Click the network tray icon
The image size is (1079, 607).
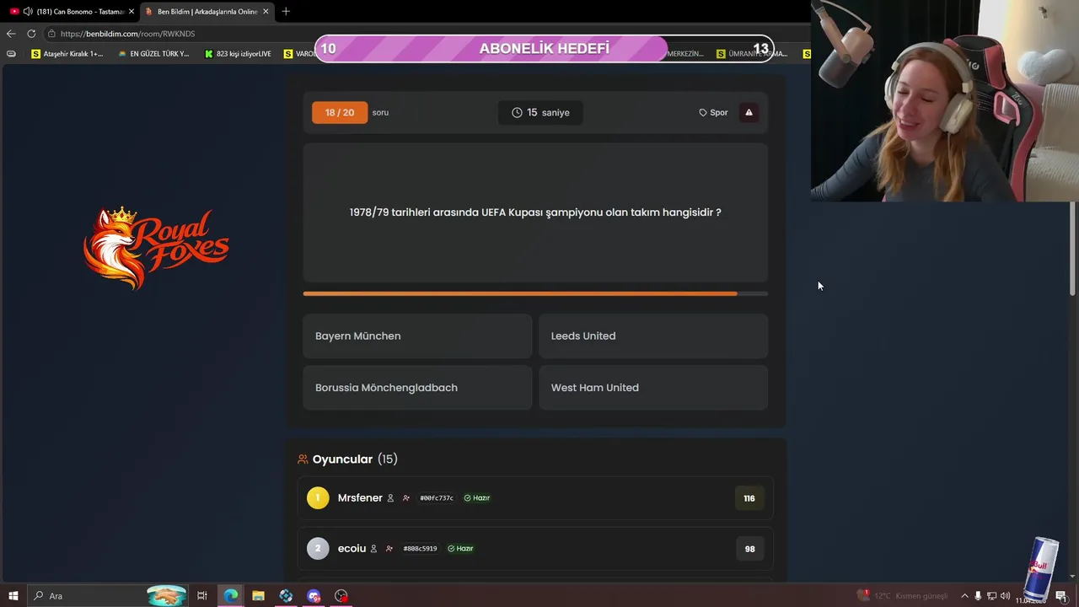(991, 596)
